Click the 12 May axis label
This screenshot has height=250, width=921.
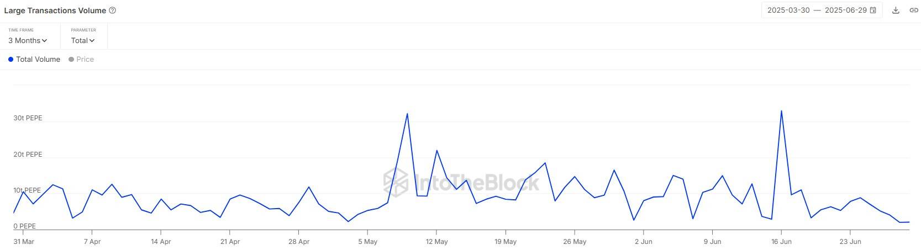[x=436, y=242]
